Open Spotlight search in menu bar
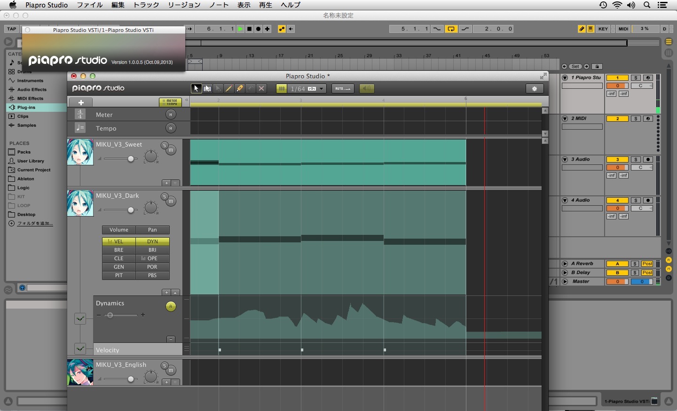Image resolution: width=677 pixels, height=411 pixels. click(647, 5)
